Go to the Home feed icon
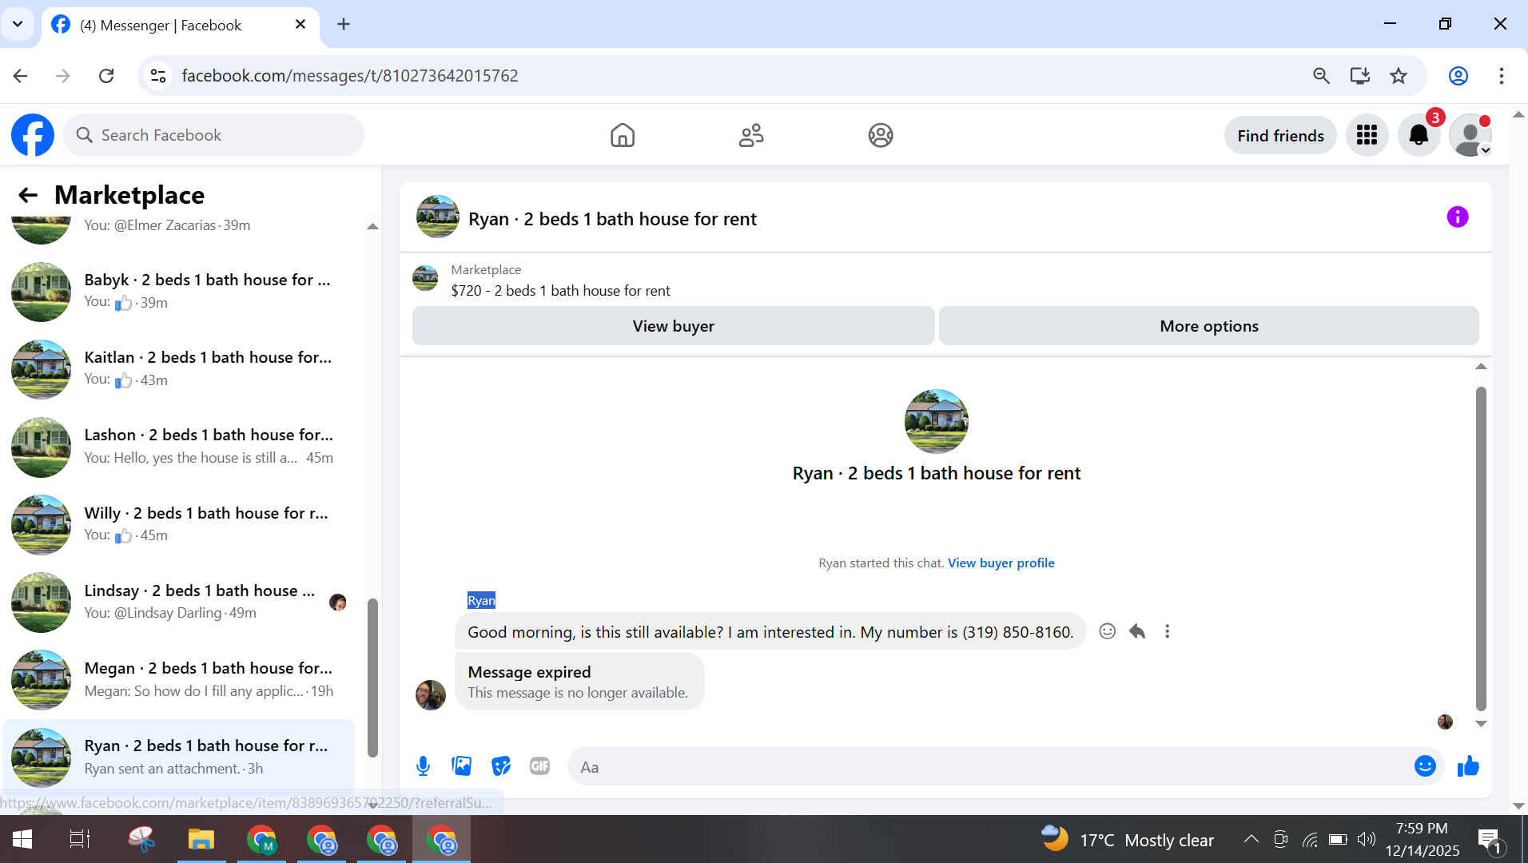Viewport: 1528px width, 863px height. 623,135
